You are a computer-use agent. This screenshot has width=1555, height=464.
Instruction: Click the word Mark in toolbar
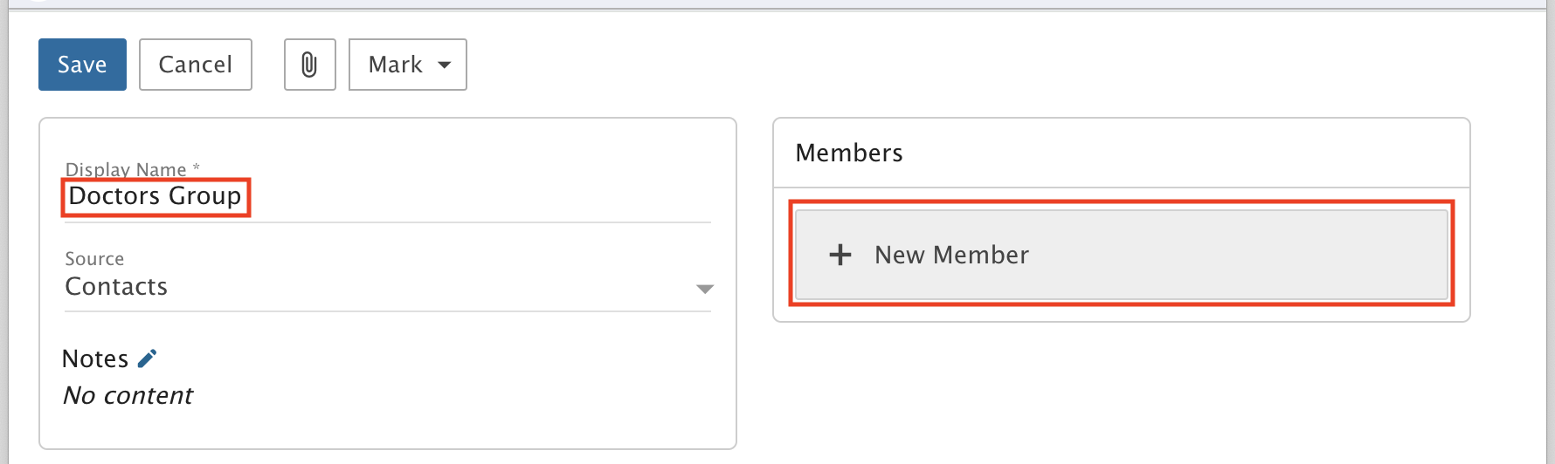coord(395,65)
